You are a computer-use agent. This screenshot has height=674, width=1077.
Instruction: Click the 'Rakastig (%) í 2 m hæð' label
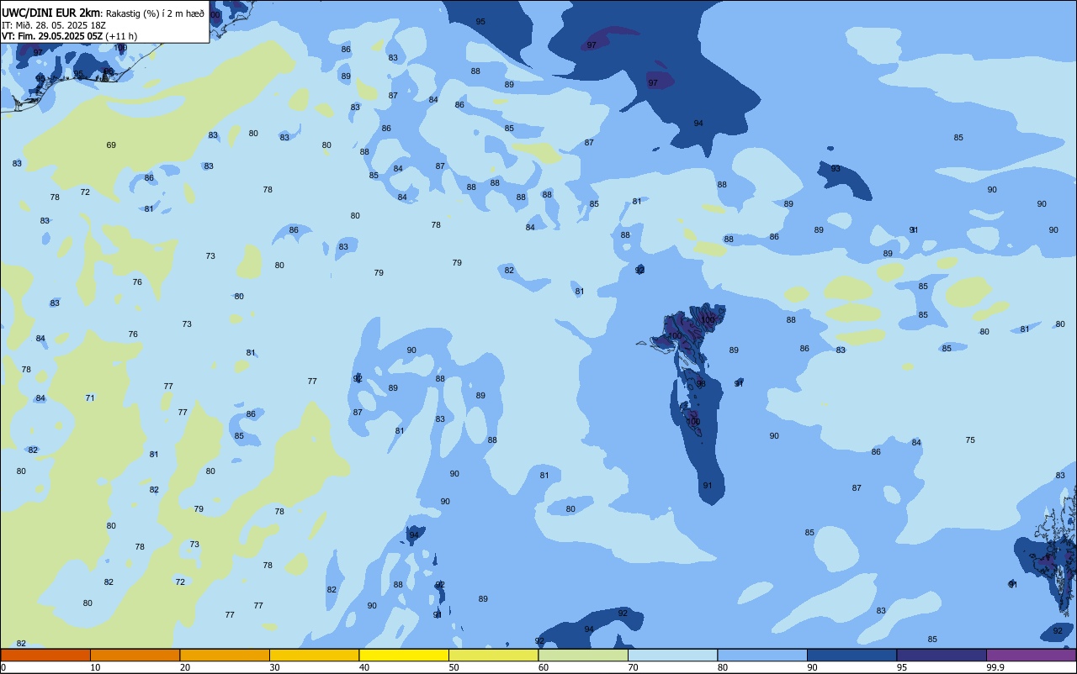155,13
